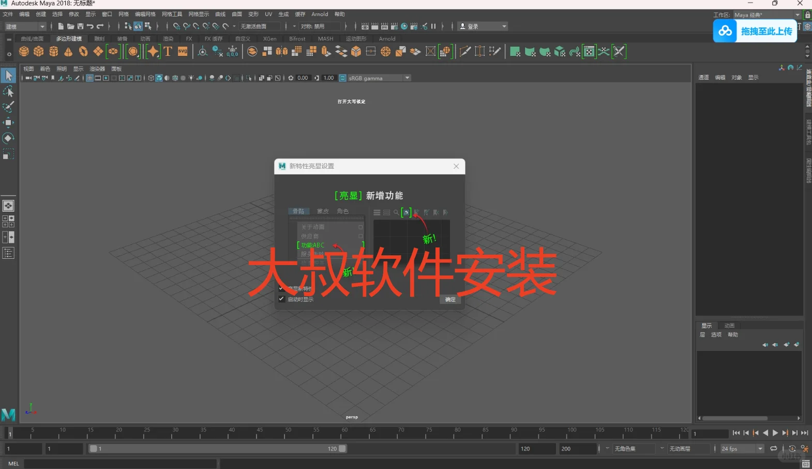Screen dimensions: 812x469
Task: Select the Paint selection tool
Action: point(8,107)
